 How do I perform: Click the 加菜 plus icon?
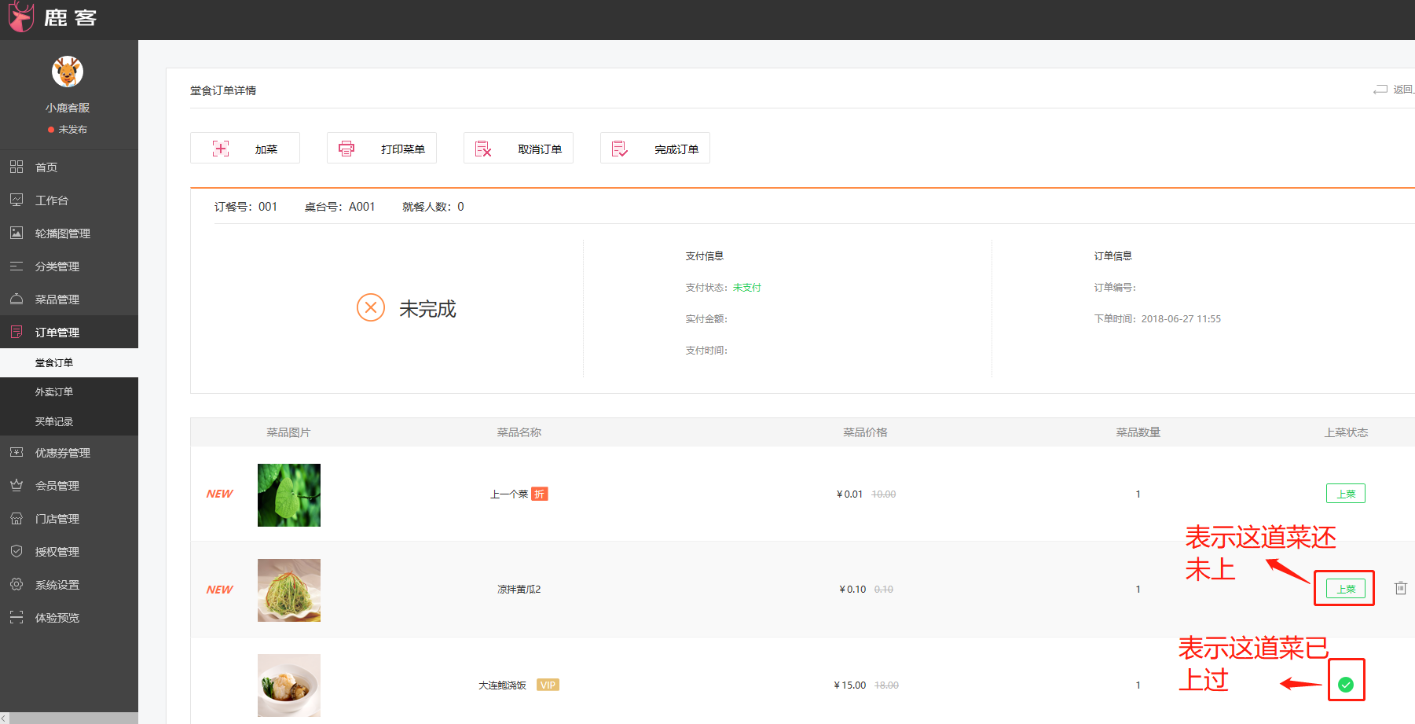[221, 149]
